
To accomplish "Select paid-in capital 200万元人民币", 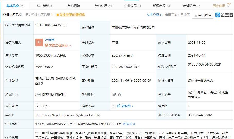I will coord(122,55).
